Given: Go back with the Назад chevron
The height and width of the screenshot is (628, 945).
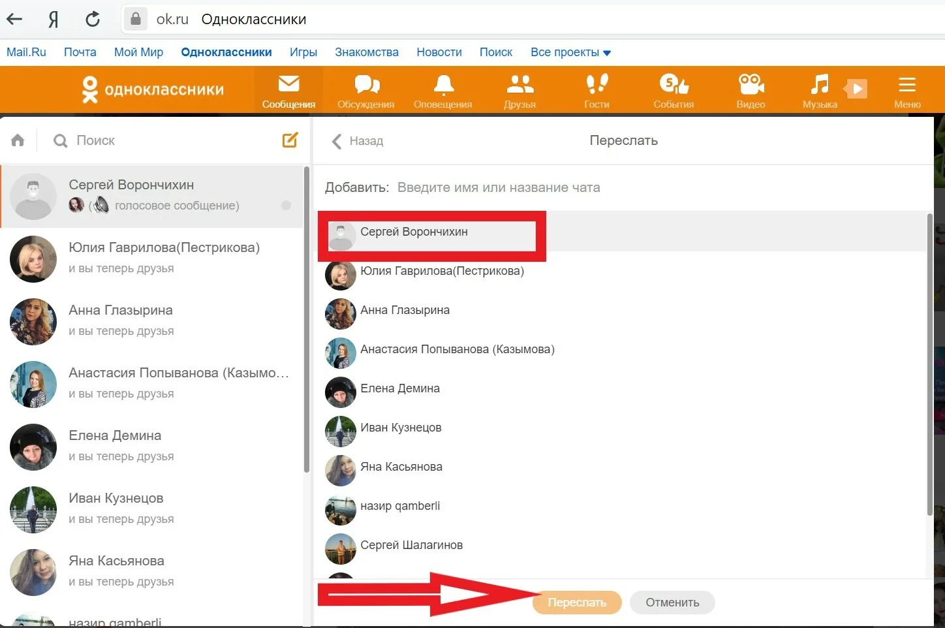Looking at the screenshot, I should (336, 141).
